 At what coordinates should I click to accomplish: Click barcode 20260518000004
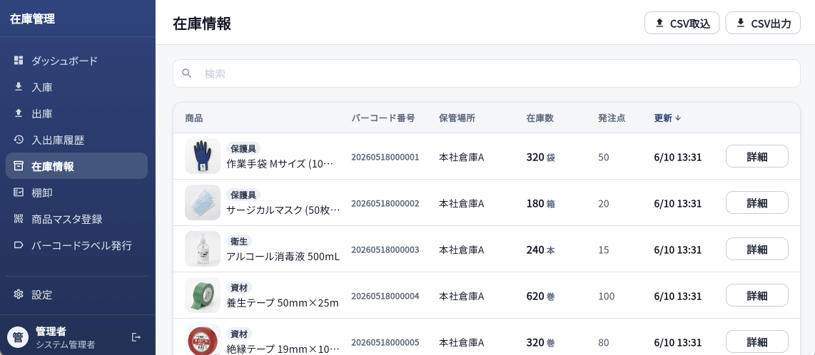pyautogui.click(x=385, y=296)
